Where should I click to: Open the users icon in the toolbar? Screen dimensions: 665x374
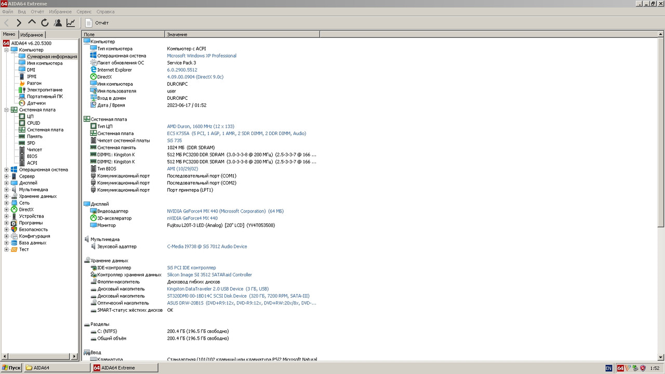coord(58,23)
